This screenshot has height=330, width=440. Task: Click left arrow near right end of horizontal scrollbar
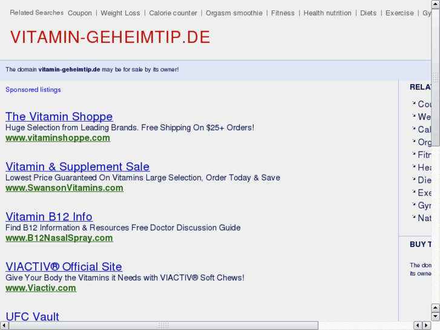[418, 326]
